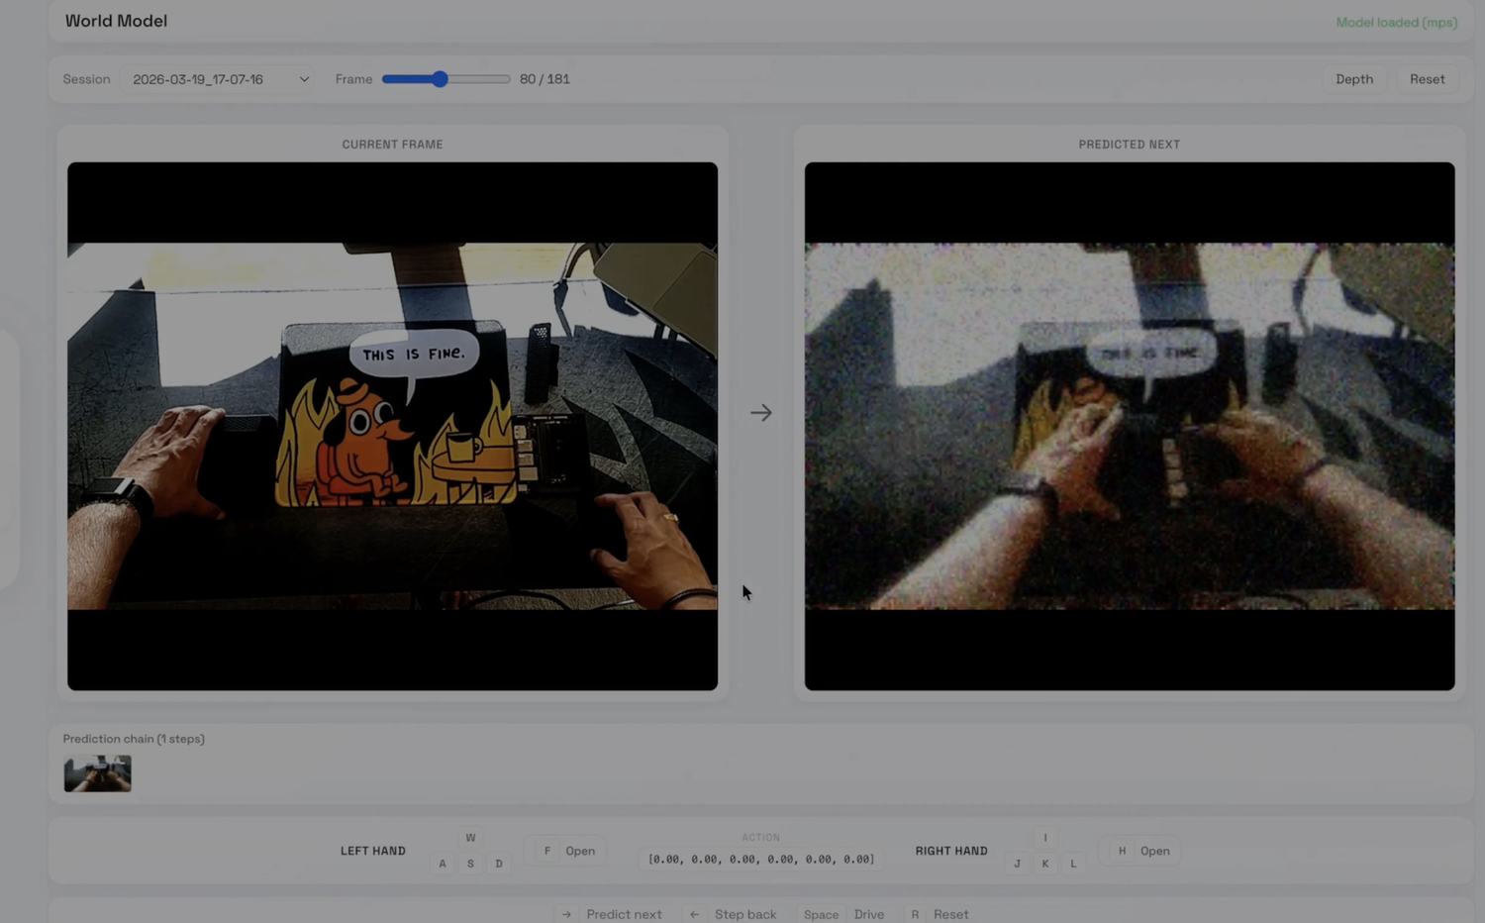The width and height of the screenshot is (1485, 923).
Task: Click the Predicted Next image
Action: click(x=1130, y=426)
